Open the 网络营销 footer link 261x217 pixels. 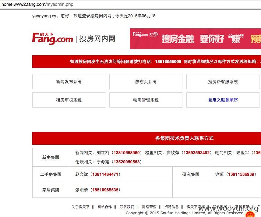(149, 207)
